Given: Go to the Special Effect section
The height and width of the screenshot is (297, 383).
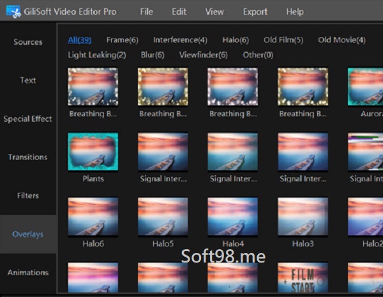Looking at the screenshot, I should point(28,119).
